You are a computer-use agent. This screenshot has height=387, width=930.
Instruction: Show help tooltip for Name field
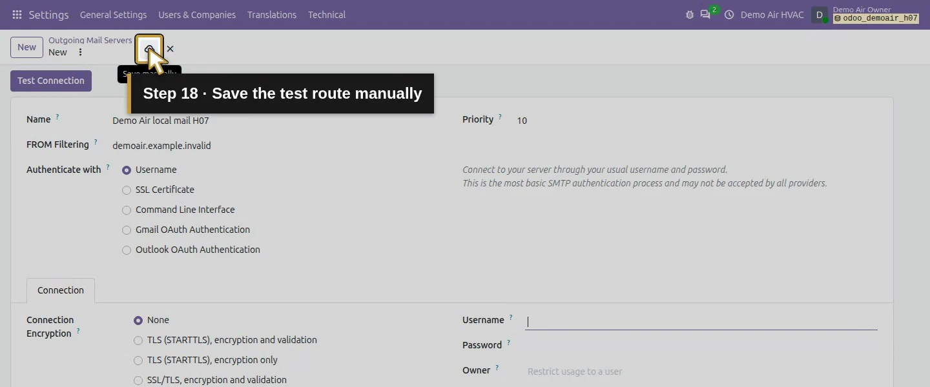(x=57, y=117)
